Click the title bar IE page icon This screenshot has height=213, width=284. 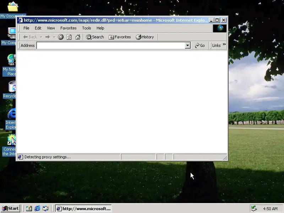point(20,20)
